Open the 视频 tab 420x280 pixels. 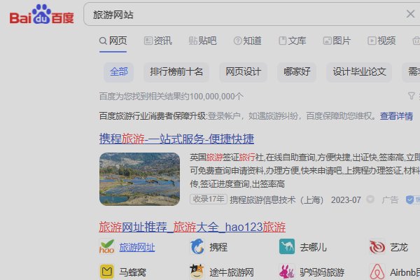pos(381,41)
